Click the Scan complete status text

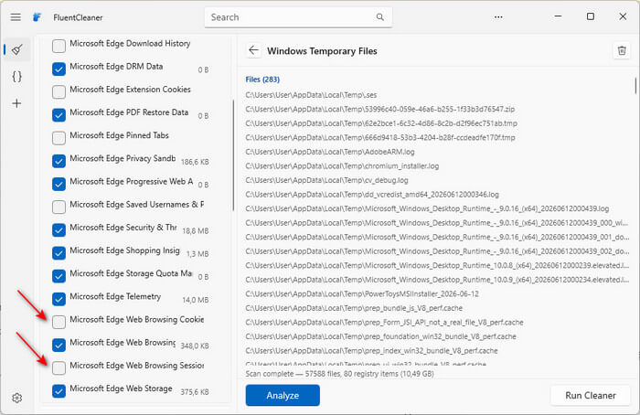point(339,374)
